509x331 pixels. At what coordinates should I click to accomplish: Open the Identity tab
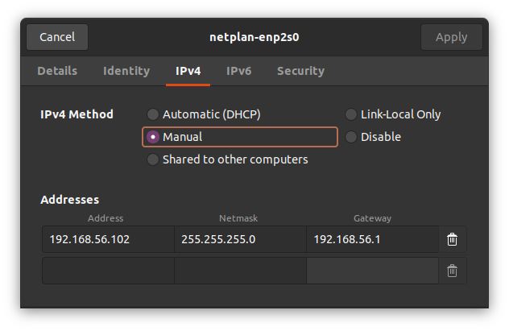(x=126, y=71)
